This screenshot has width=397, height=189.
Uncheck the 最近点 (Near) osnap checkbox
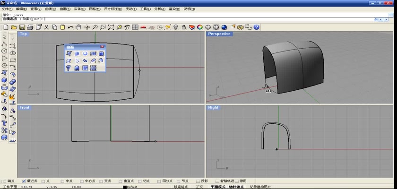click(x=24, y=181)
